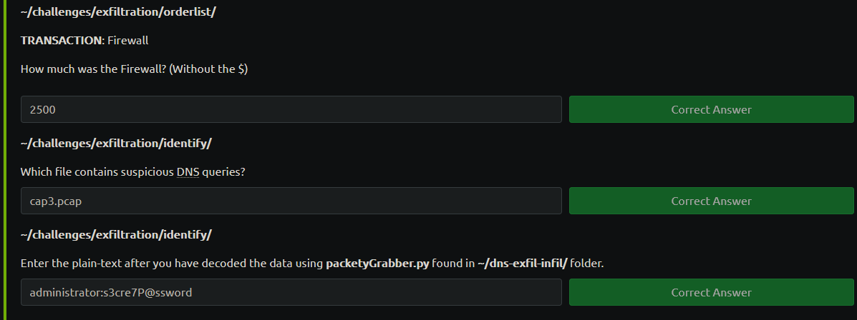Select the administrator:s3cre7P@ssword input field
Screen dimensions: 857x320
(x=291, y=292)
